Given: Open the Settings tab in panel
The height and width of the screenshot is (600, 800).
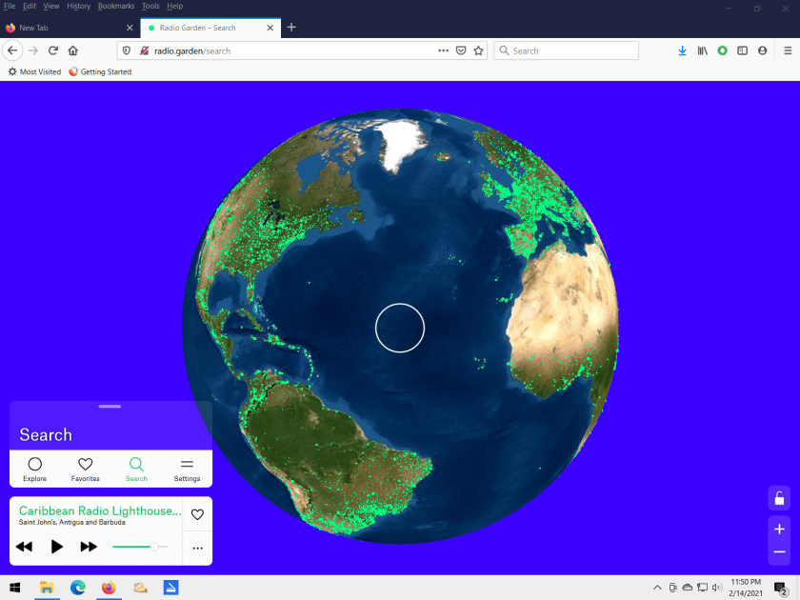Looking at the screenshot, I should pos(187,469).
